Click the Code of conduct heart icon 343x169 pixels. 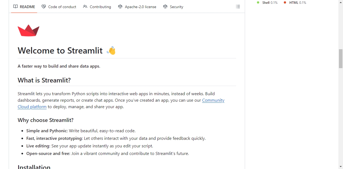(x=44, y=7)
